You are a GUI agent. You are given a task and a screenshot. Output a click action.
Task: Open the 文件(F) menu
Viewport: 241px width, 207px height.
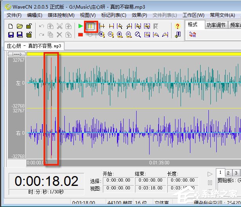click(14, 15)
